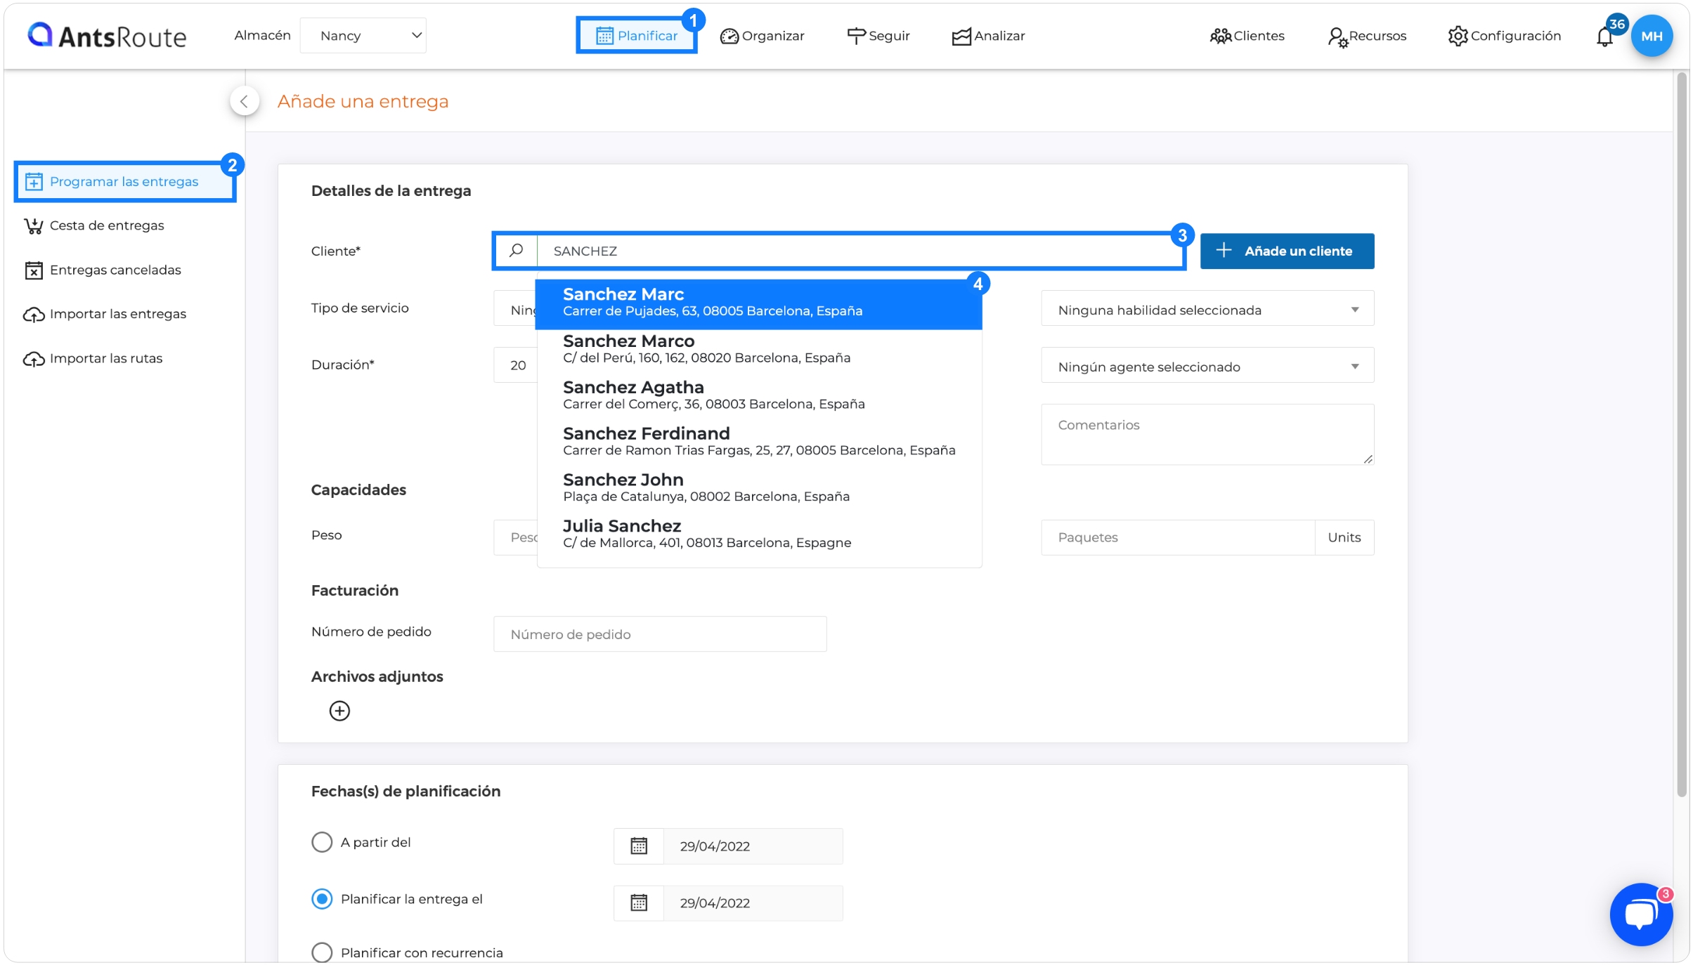Click the page vertical scrollbar
This screenshot has height=965, width=1693.
1682,435
